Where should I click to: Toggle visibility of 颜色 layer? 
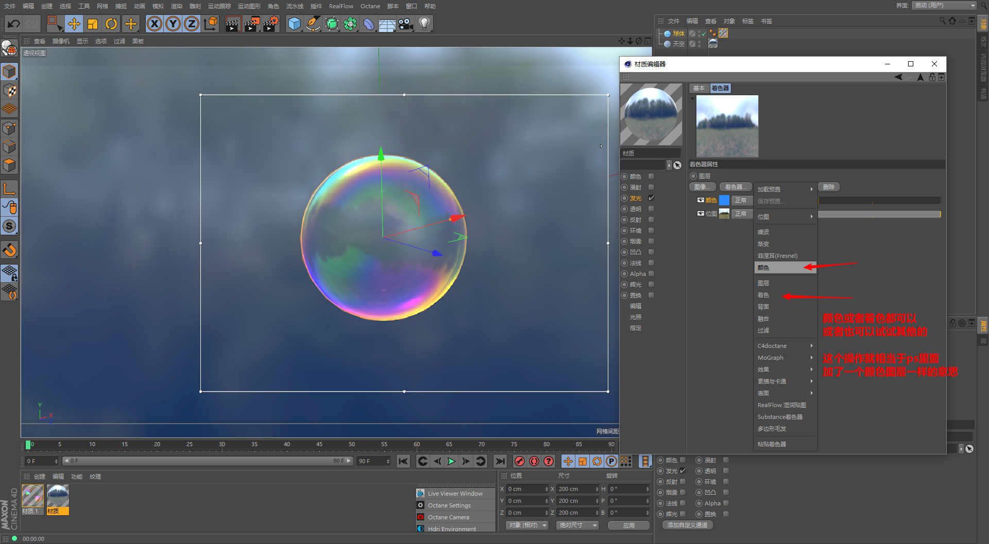(x=701, y=200)
